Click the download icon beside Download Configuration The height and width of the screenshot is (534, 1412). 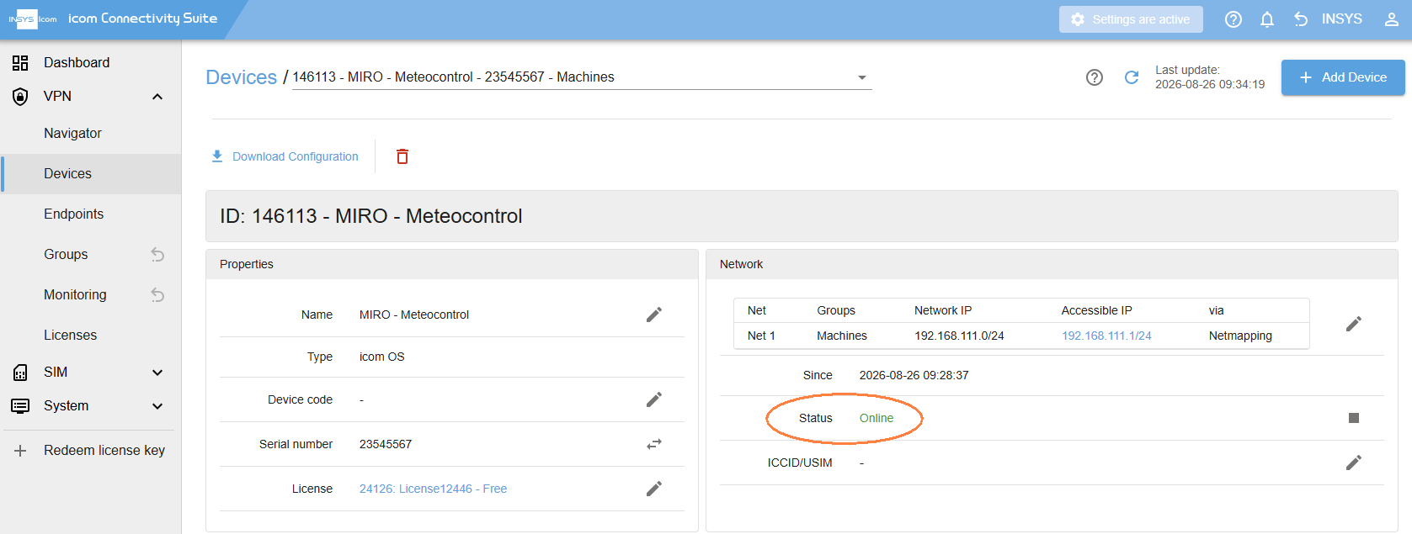(x=217, y=156)
